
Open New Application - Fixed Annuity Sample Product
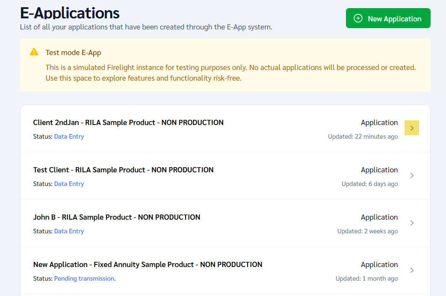(x=148, y=264)
